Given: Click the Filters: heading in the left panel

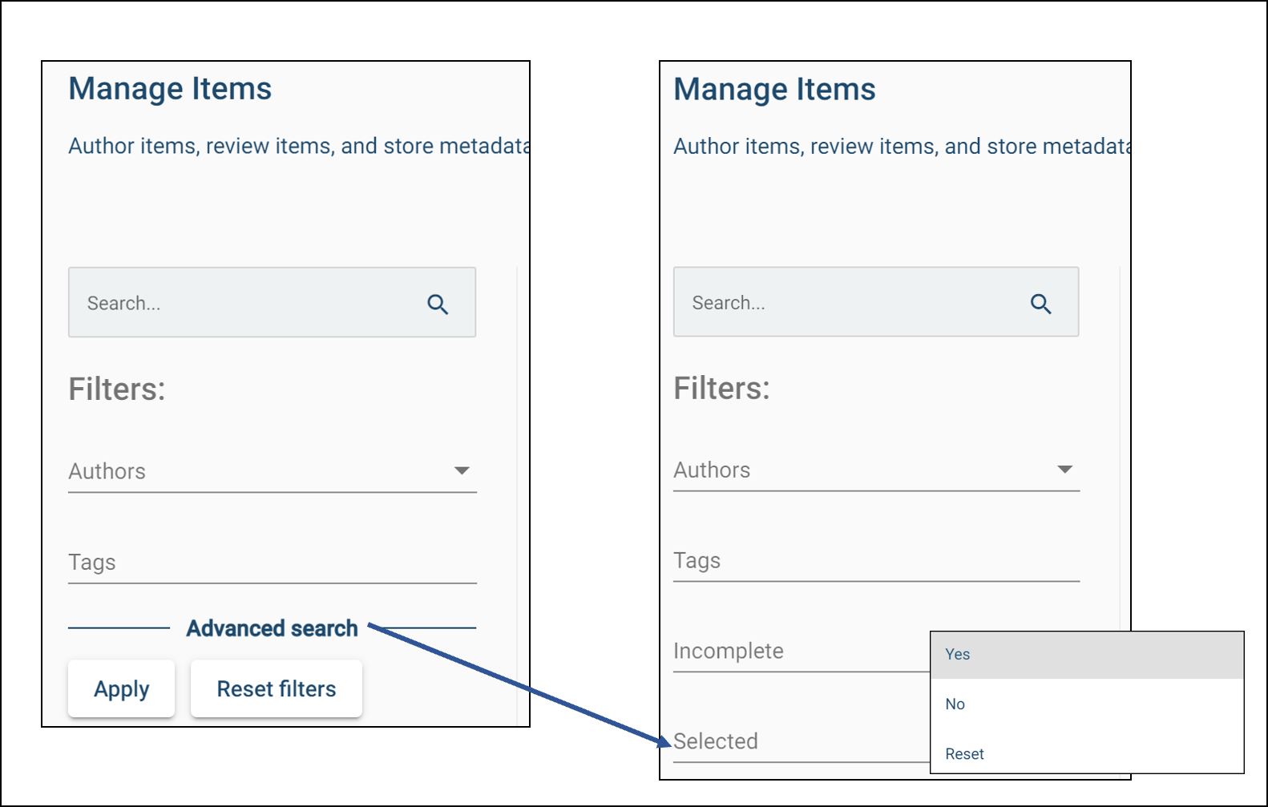Looking at the screenshot, I should [x=117, y=389].
